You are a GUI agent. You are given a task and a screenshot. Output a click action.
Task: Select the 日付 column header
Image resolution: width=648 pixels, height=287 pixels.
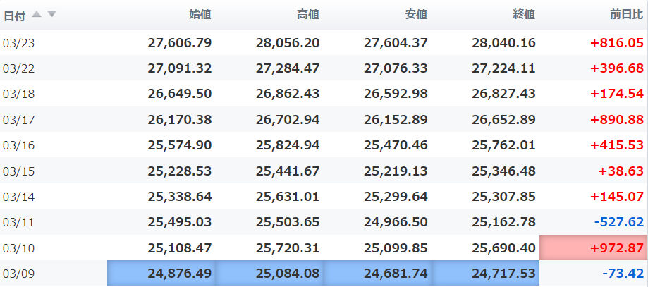15,16
